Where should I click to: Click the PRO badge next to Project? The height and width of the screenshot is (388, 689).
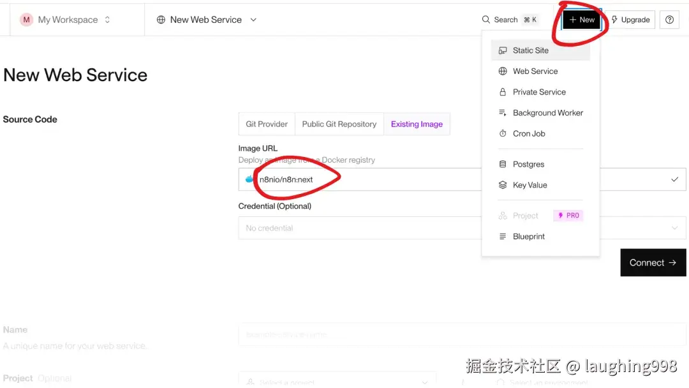pos(568,215)
